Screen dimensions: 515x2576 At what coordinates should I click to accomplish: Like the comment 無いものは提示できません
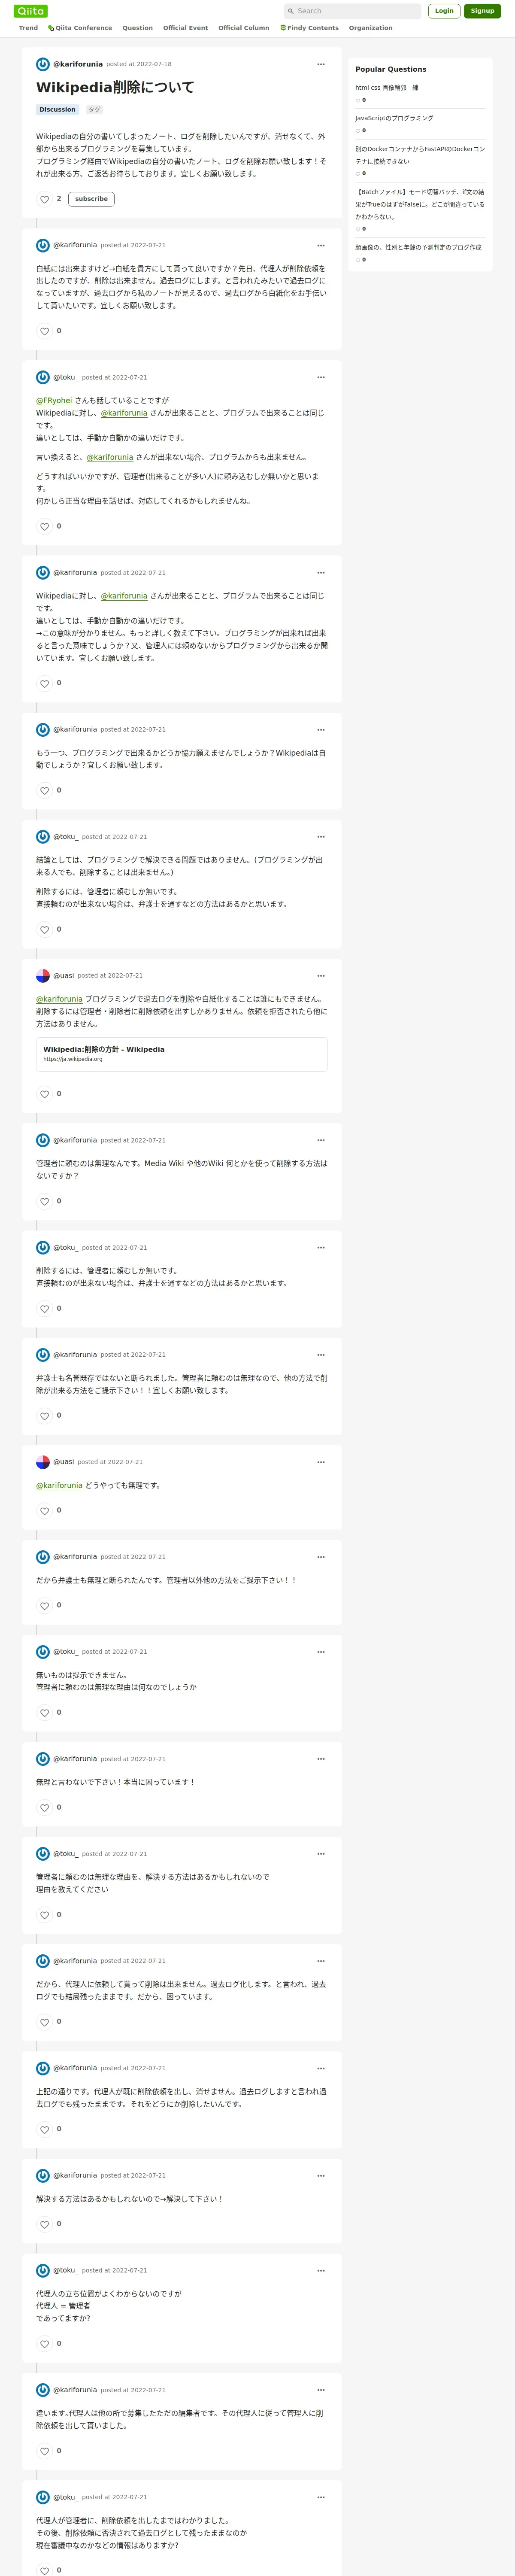44,1713
